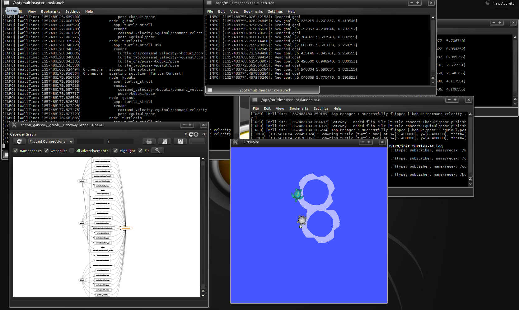Disable the Highlight checkbox
This screenshot has width=519, height=310.
[115, 151]
